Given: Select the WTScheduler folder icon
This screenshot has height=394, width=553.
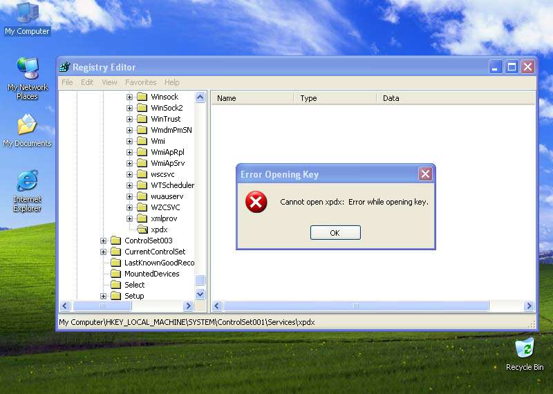Looking at the screenshot, I should point(142,185).
